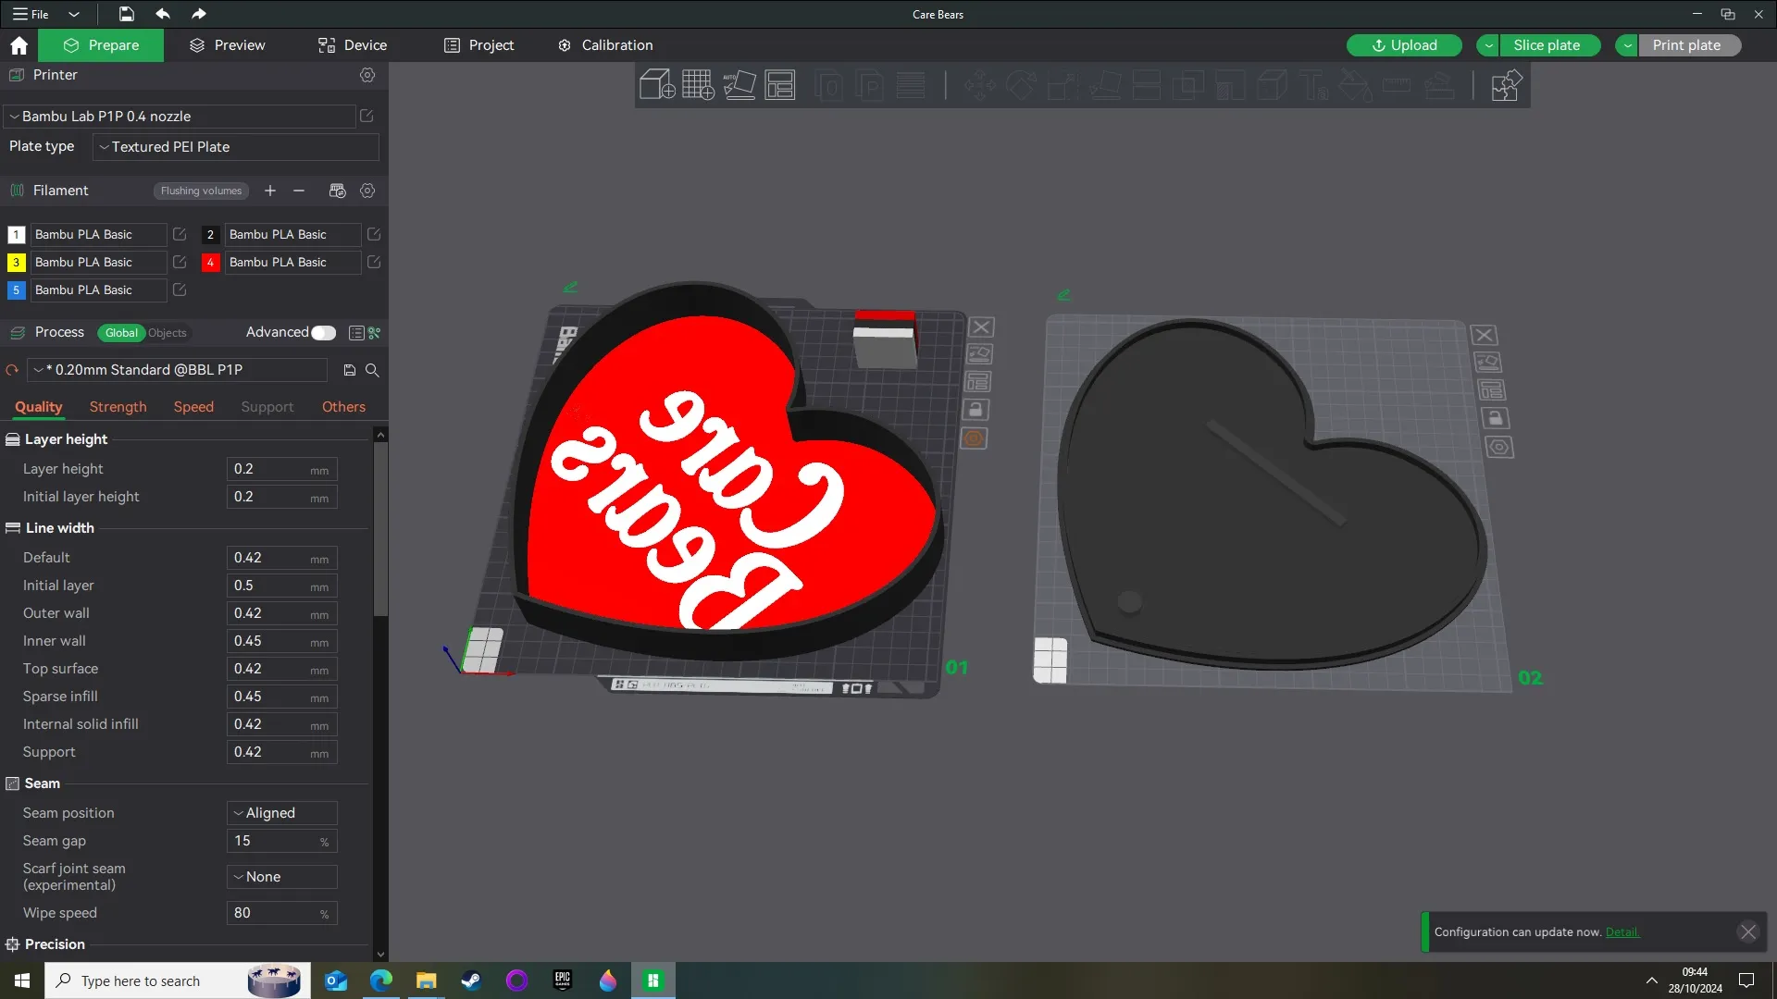This screenshot has width=1777, height=999.
Task: Click the Windows taskbar search box
Action: pos(176,980)
